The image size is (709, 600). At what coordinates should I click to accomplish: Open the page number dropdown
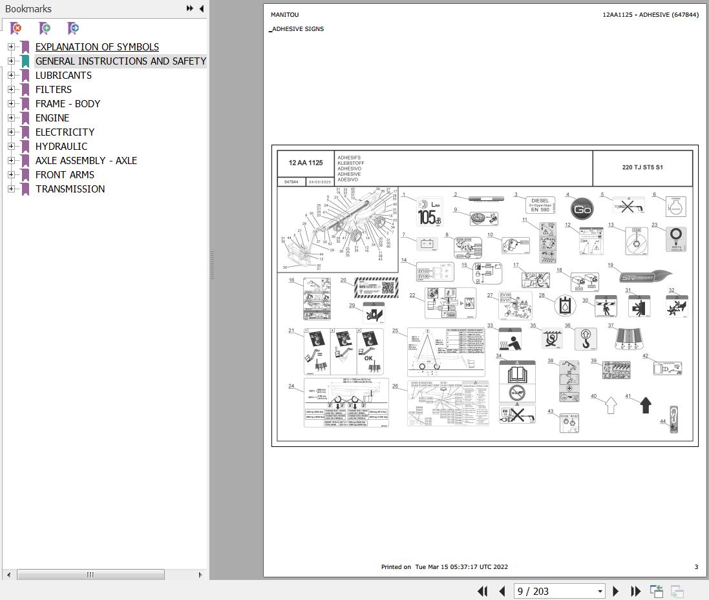pyautogui.click(x=600, y=591)
